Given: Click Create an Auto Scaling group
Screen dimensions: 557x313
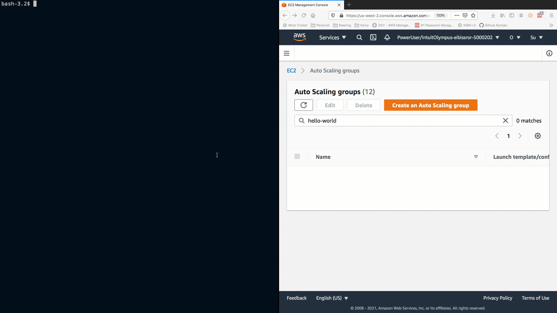Looking at the screenshot, I should (431, 105).
